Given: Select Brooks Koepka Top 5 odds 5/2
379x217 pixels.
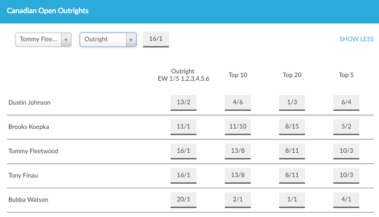Looking at the screenshot, I should click(346, 127).
